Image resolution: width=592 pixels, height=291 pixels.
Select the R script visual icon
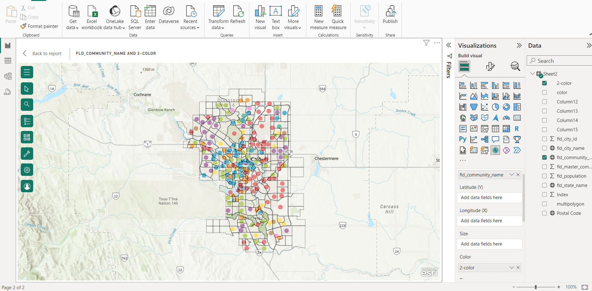coord(517,128)
